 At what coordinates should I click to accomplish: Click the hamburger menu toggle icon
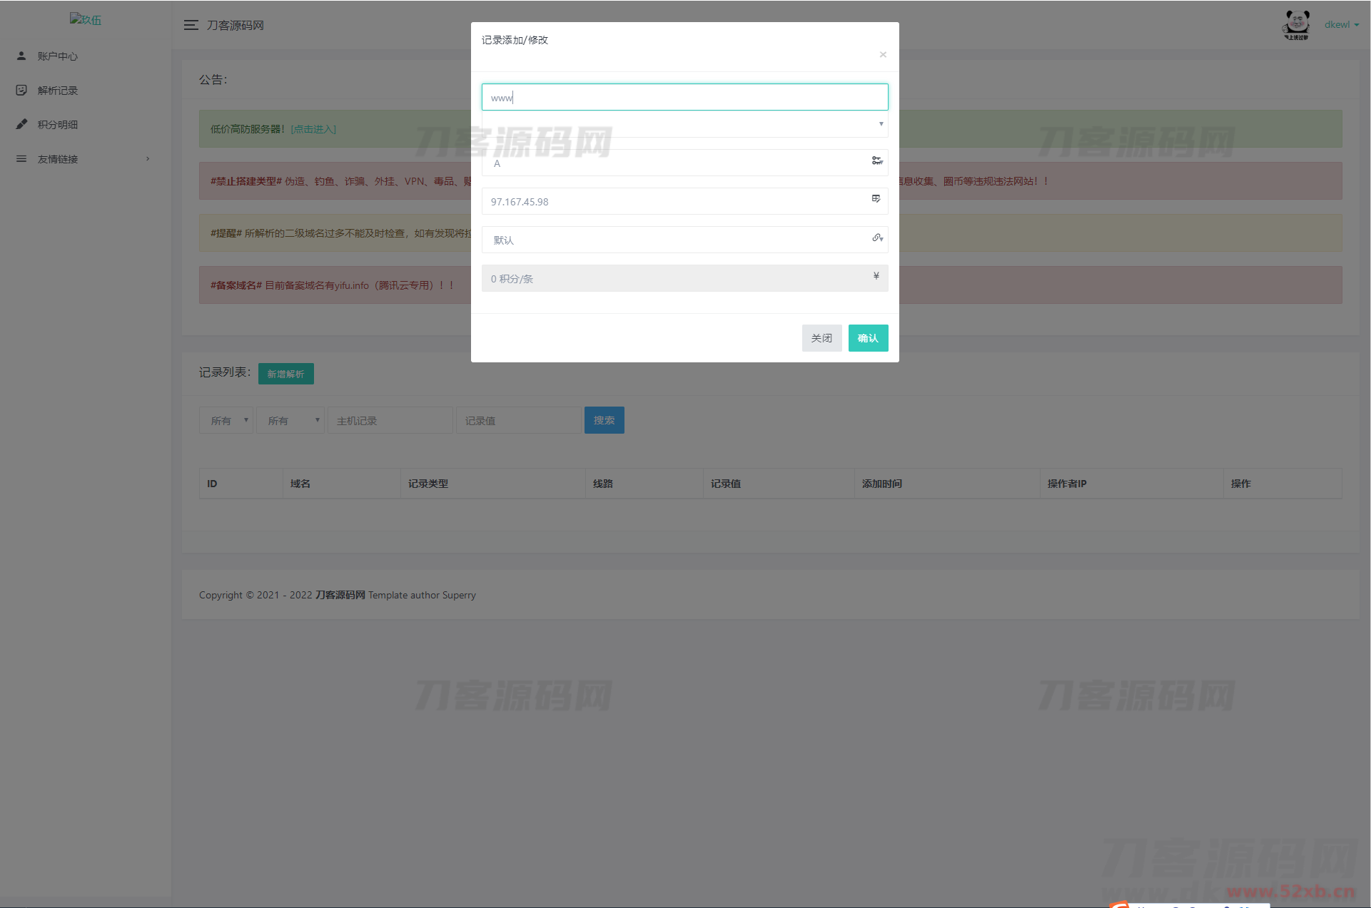(x=191, y=25)
